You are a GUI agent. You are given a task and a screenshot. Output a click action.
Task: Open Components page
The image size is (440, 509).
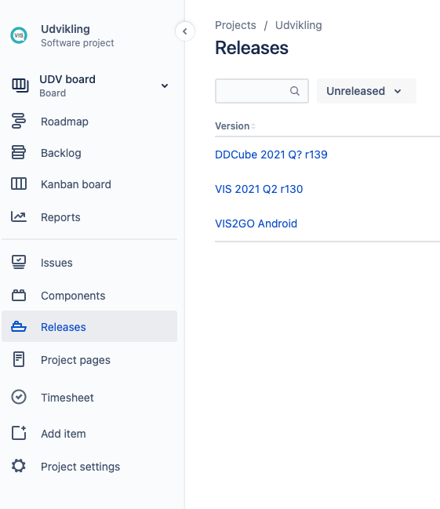(x=89, y=296)
